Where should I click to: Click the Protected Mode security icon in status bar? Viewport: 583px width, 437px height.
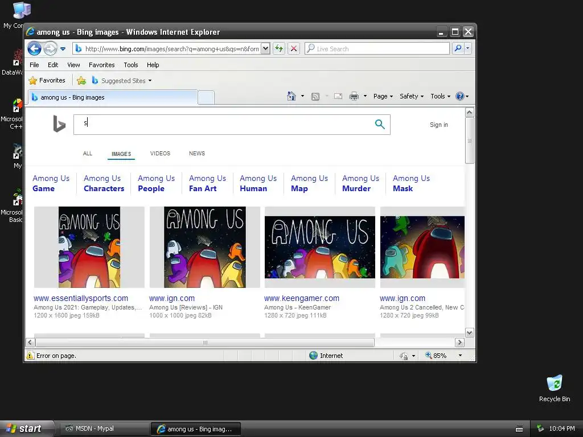pos(404,356)
